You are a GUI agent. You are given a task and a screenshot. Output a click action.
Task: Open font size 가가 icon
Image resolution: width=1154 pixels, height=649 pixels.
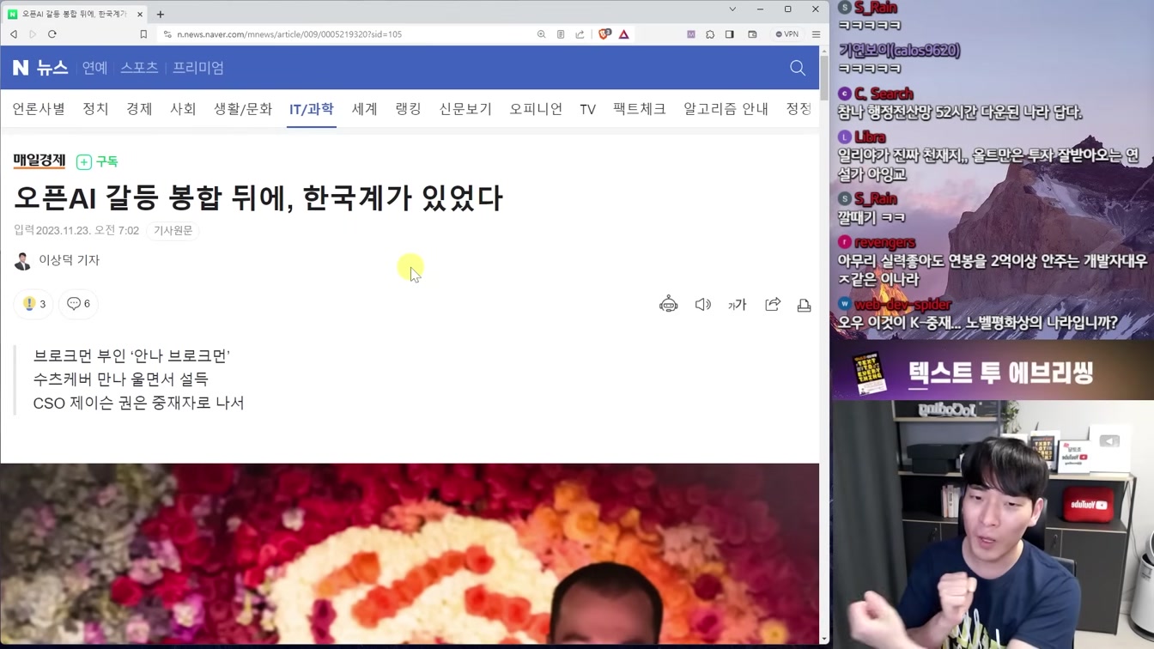pyautogui.click(x=738, y=305)
